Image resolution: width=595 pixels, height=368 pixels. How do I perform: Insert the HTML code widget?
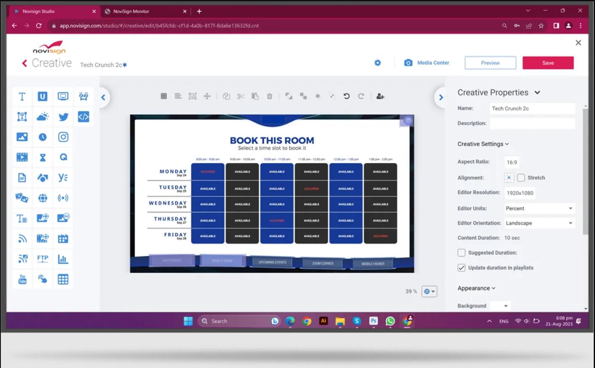coord(83,117)
